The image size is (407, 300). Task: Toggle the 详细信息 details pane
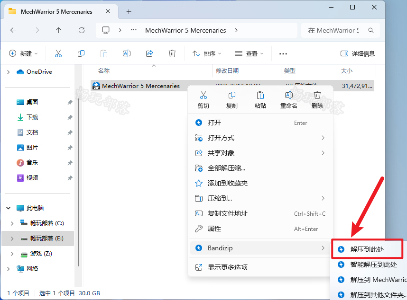357,53
